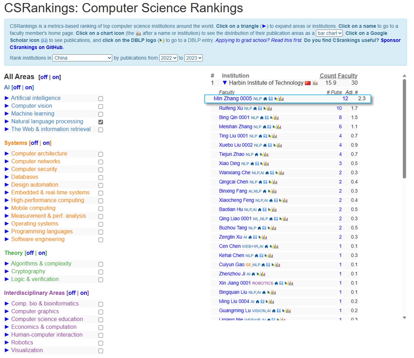Visit home page icon for Qing Liao 0001

tap(271, 219)
